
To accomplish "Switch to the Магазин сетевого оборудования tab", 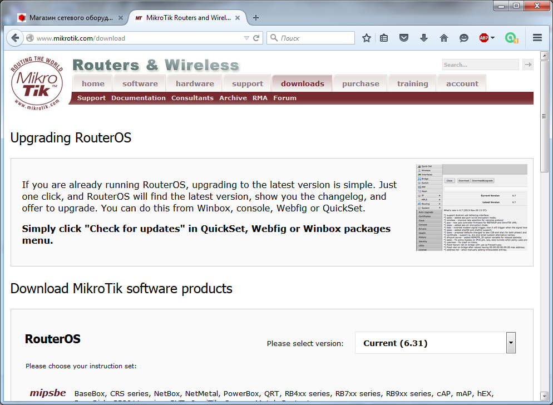I will [x=70, y=18].
